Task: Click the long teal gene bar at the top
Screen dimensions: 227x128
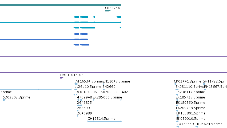Action: (60, 5)
